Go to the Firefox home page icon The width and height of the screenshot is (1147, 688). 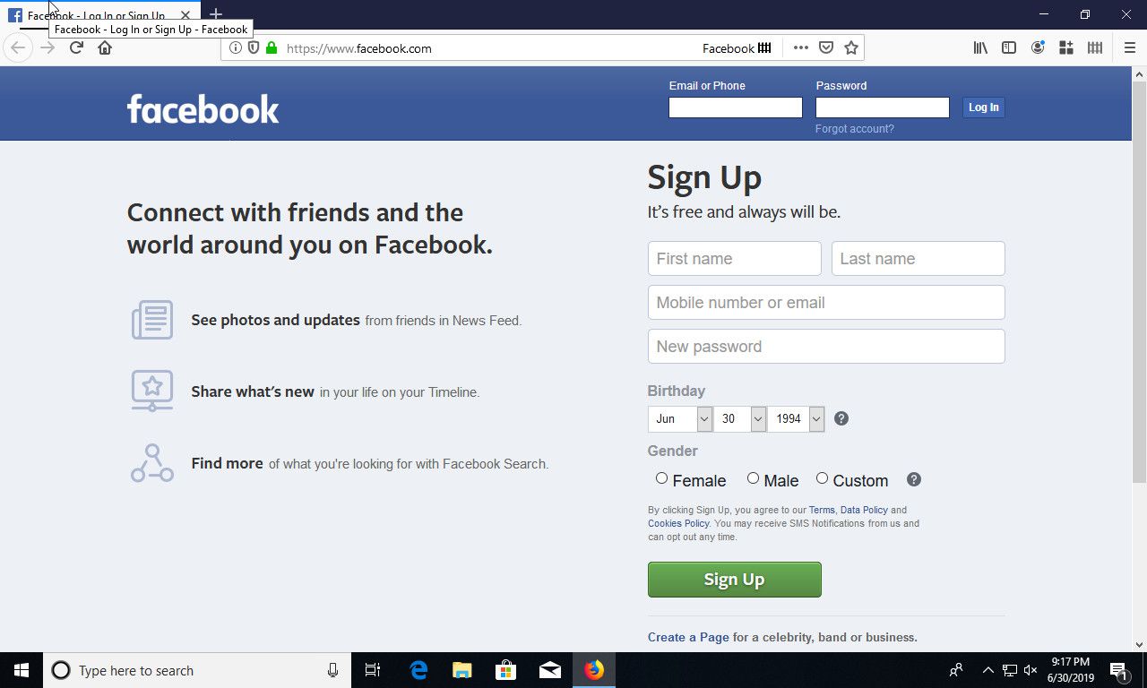point(105,47)
